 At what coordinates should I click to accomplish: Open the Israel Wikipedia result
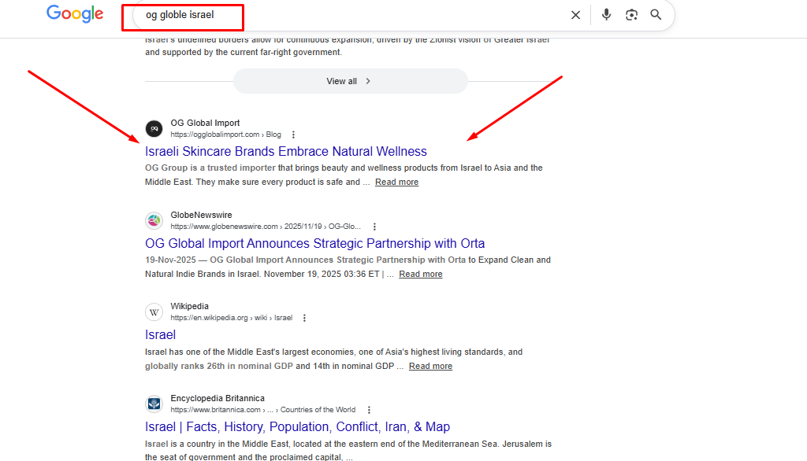pyautogui.click(x=160, y=335)
